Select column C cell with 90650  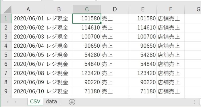87,46
